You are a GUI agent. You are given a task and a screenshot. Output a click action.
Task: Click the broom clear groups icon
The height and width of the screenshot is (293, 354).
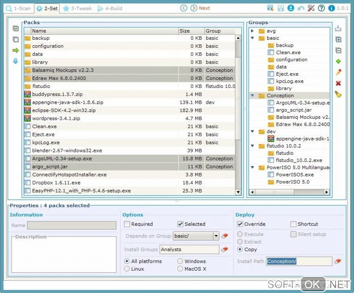click(338, 94)
